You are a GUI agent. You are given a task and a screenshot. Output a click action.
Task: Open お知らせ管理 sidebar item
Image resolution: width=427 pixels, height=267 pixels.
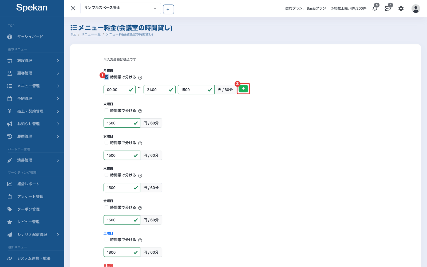32,124
